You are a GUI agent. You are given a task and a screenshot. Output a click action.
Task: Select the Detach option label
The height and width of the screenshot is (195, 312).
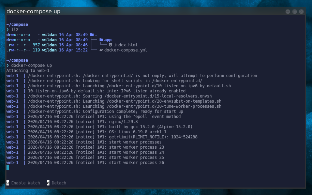pyautogui.click(x=59, y=183)
